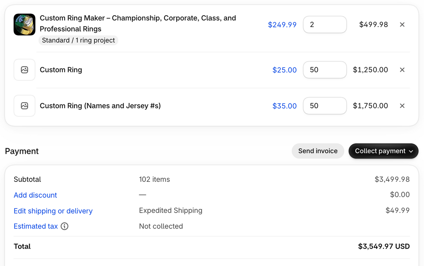Image resolution: width=424 pixels, height=266 pixels.
Task: Remove the $25.00 Custom Ring line item
Action: pos(402,70)
